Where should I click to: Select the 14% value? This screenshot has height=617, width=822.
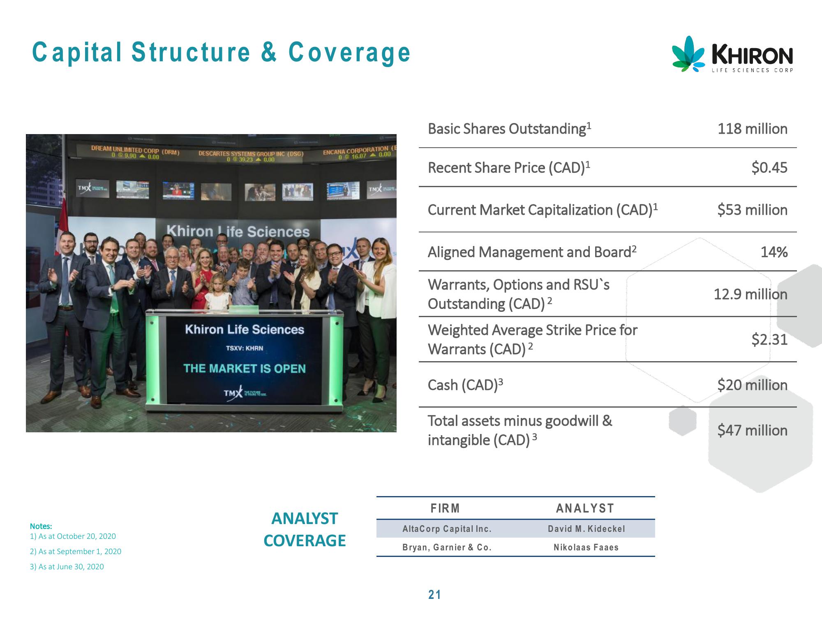[774, 252]
